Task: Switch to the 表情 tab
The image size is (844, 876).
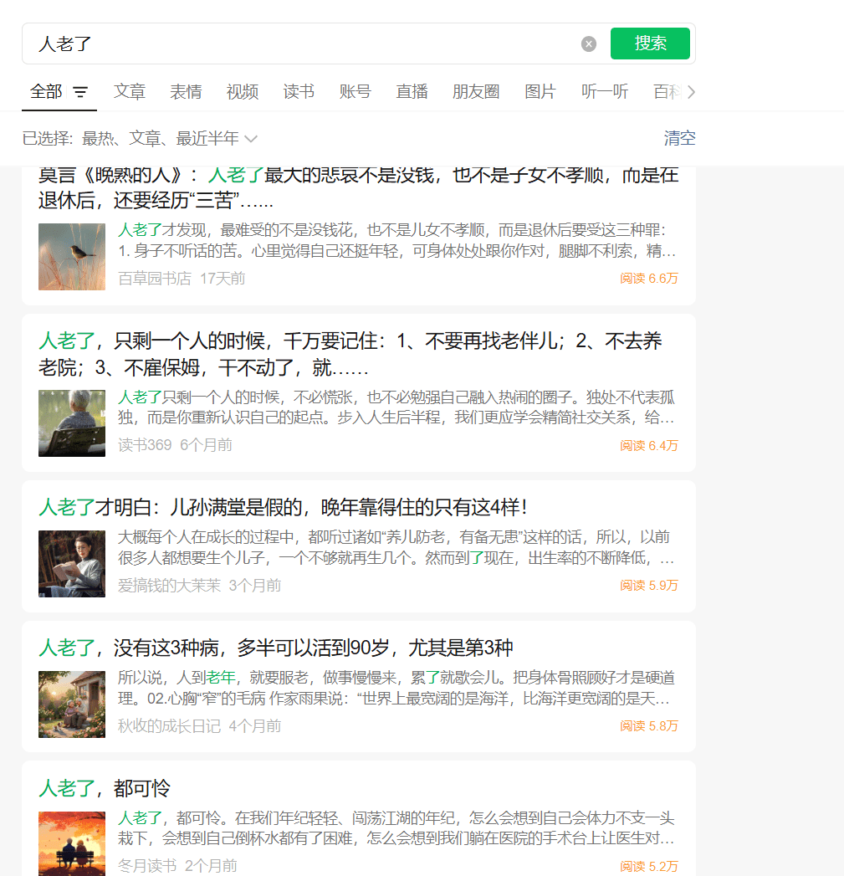Action: [x=186, y=92]
